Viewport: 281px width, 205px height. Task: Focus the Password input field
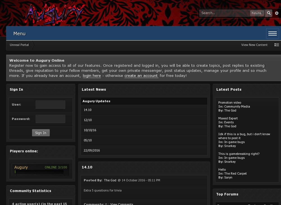50,119
